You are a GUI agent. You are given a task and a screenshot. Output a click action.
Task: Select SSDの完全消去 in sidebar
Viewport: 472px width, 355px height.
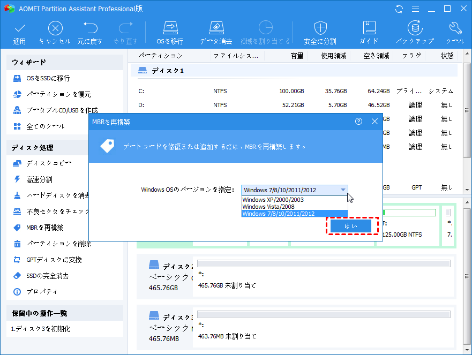(x=41, y=276)
